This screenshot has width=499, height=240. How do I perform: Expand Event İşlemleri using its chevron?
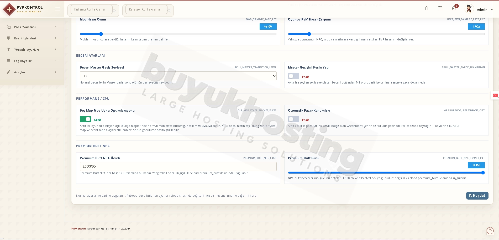pos(56,38)
